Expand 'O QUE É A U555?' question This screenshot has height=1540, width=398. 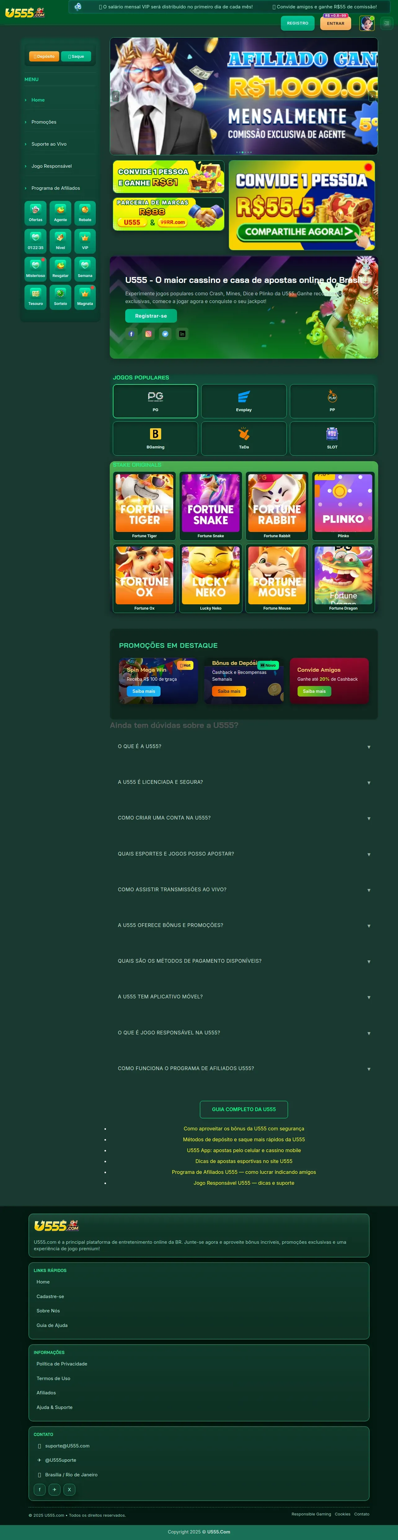point(243,747)
